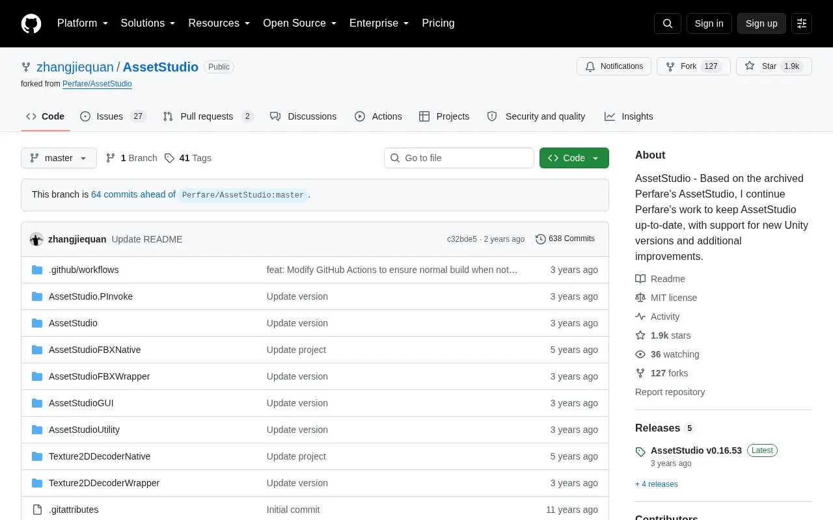This screenshot has height=520, width=833.
Task: Switch to the Issues tab
Action: pyautogui.click(x=113, y=116)
